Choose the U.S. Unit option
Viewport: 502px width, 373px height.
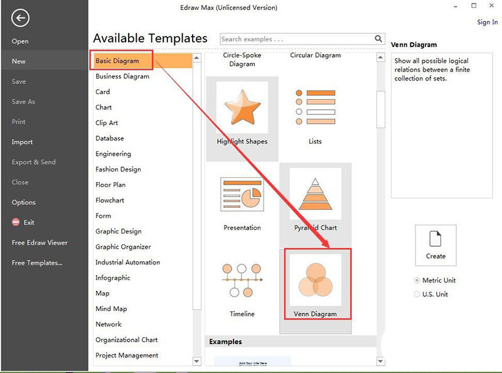click(x=418, y=294)
